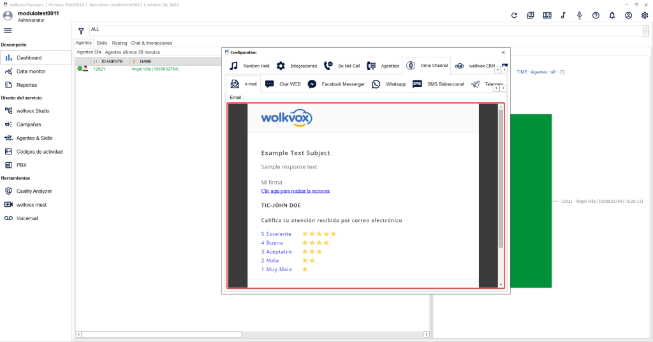Select the Agentbox configuration tab
The height and width of the screenshot is (342, 653).
383,66
